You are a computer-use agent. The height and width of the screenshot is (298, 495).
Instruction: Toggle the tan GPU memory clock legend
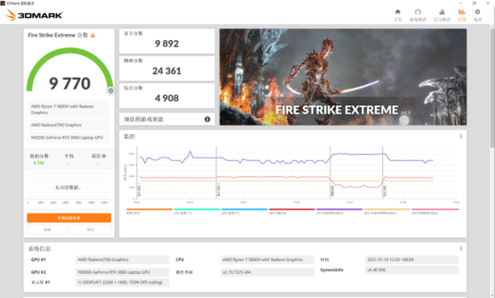386,211
